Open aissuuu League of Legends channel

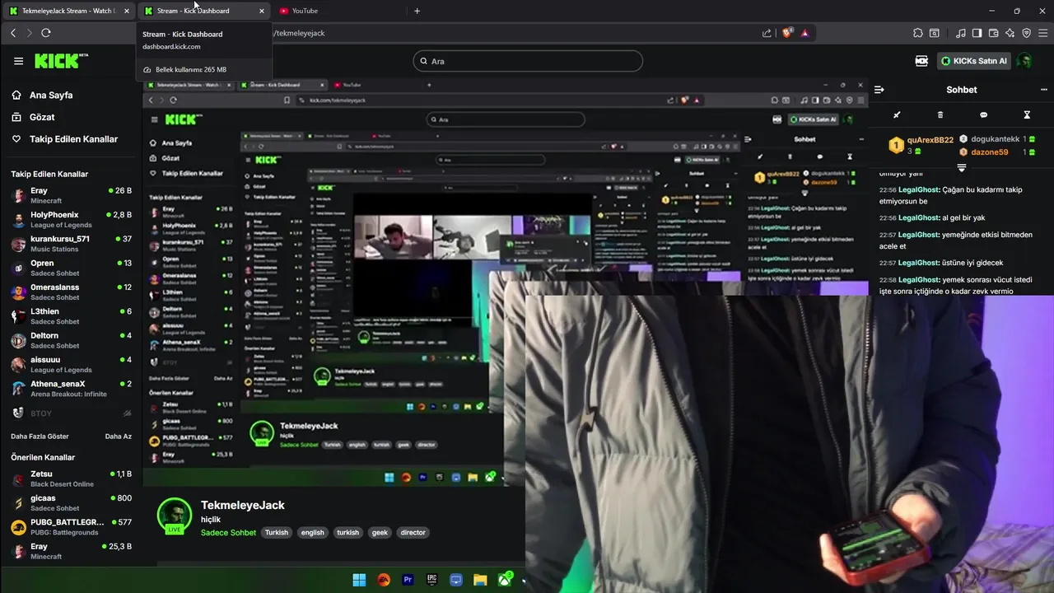71,365
